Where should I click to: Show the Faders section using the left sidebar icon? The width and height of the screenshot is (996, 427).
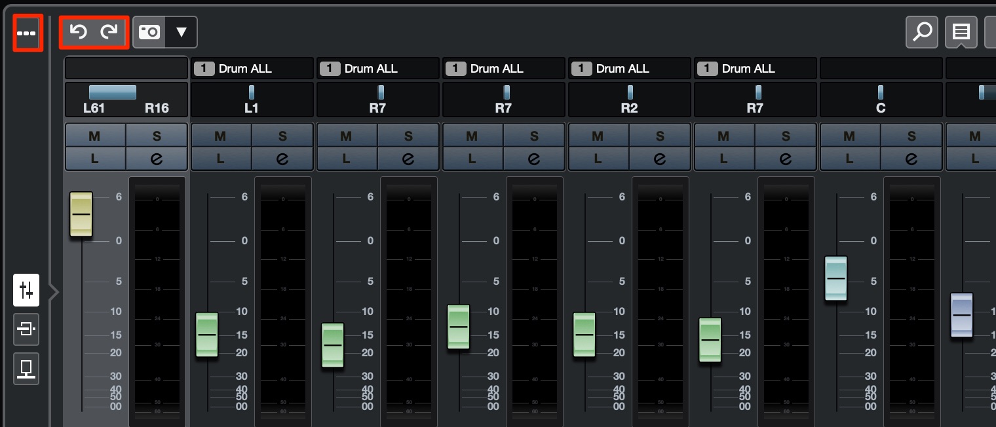(x=26, y=290)
